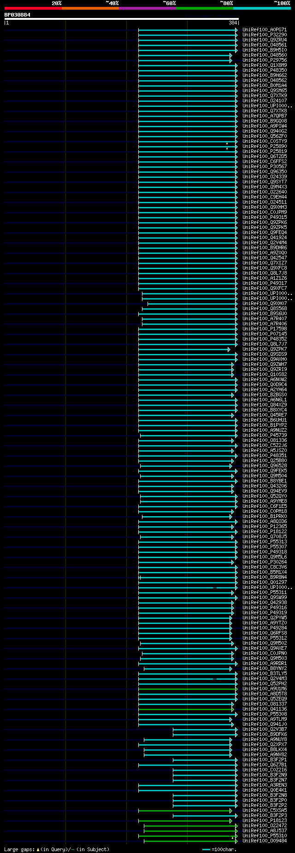This screenshot has height=853, width=295.
Task: Select label UniRef100_P45739
Action: [265, 435]
